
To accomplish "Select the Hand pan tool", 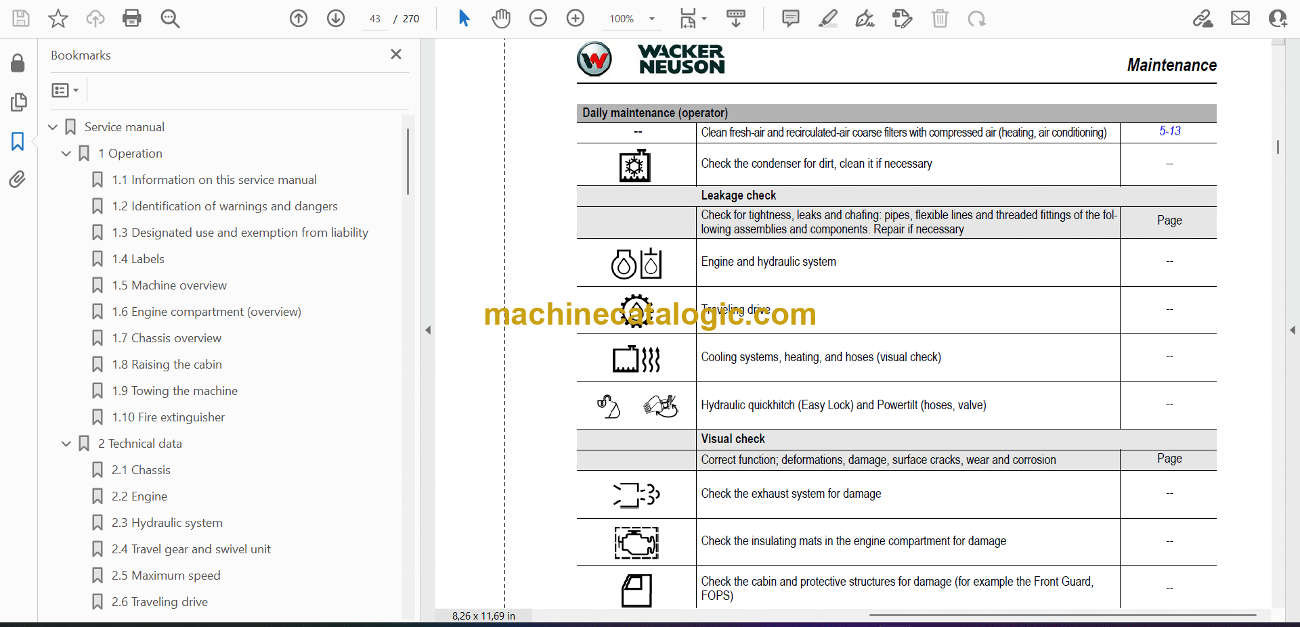I will click(x=501, y=18).
